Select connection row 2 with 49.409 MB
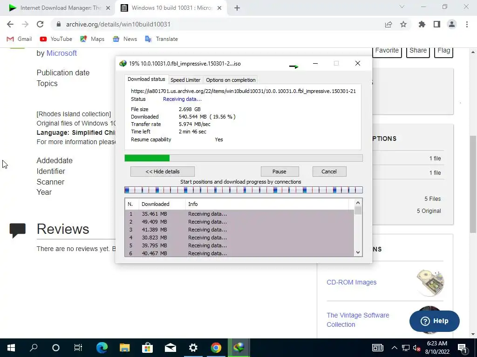This screenshot has width=477, height=357. pyautogui.click(x=239, y=222)
